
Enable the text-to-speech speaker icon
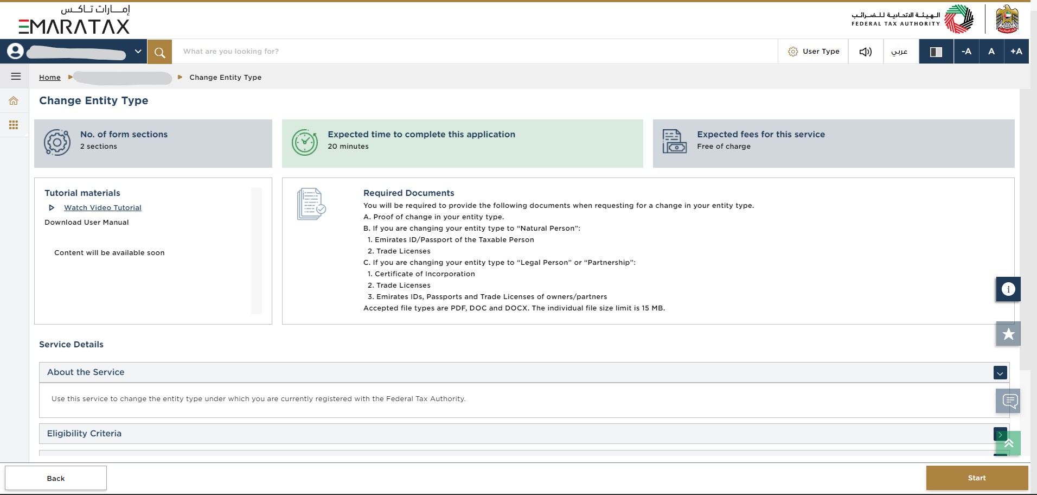pos(865,52)
